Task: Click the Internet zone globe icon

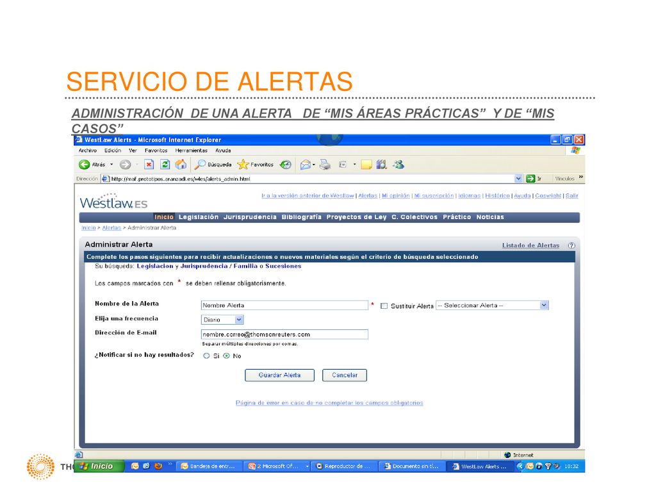Action: click(507, 455)
